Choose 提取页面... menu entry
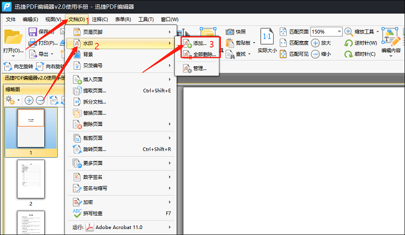This screenshot has width=405, height=235. 122,91
